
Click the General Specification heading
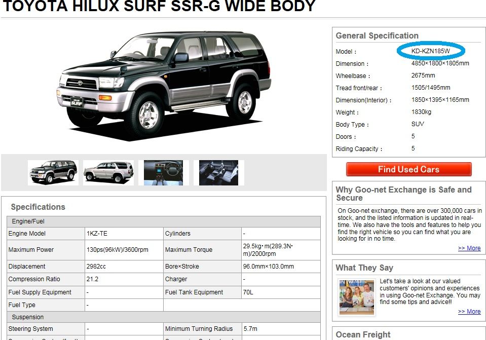pyautogui.click(x=377, y=35)
